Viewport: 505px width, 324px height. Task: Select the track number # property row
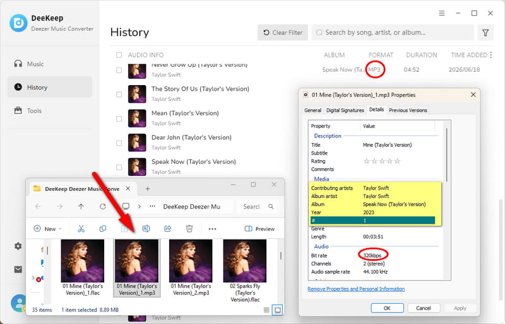[x=372, y=221]
